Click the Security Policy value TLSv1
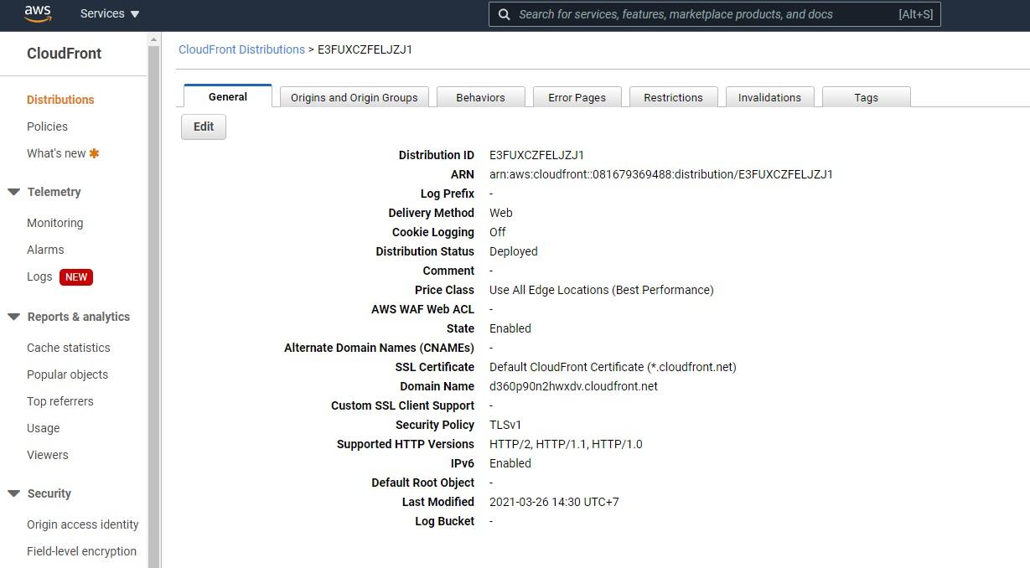This screenshot has height=568, width=1030. (x=505, y=425)
